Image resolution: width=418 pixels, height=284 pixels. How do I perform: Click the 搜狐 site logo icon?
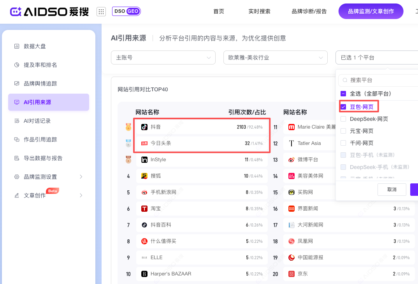144,176
